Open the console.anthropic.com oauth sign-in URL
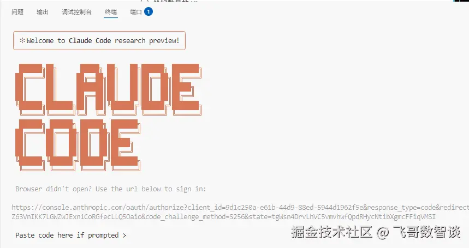 tap(240, 212)
